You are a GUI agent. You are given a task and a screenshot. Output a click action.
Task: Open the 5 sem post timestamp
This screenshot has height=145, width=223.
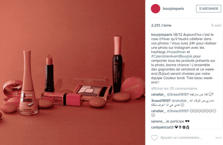[216, 25]
